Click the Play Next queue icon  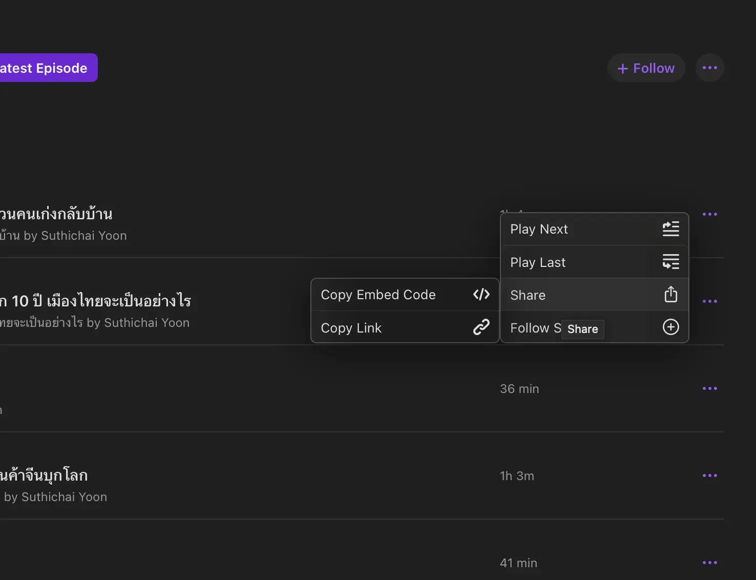tap(670, 229)
